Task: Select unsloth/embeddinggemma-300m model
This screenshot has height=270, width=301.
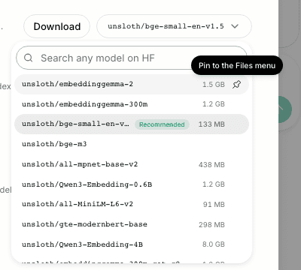Action: (132, 104)
